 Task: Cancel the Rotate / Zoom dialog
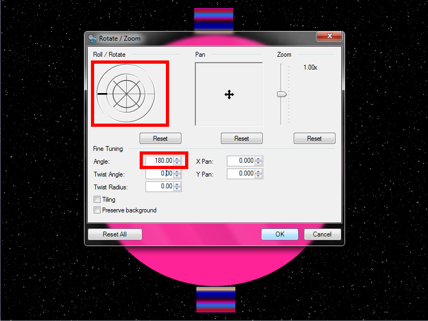[x=322, y=234]
